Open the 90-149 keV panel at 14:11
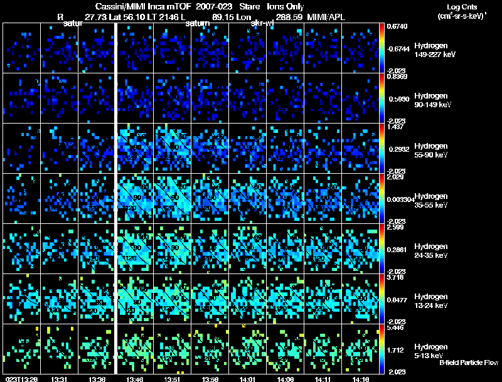The width and height of the screenshot is (502, 382). coord(323,98)
